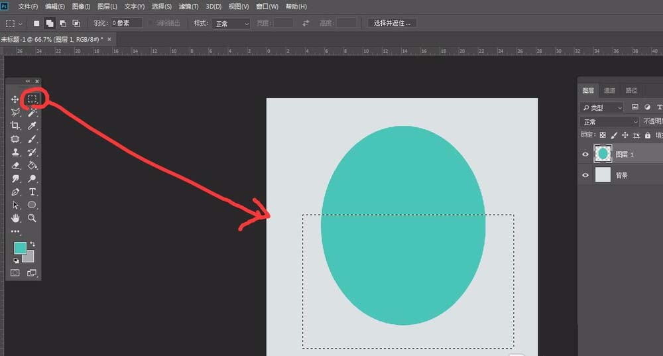Select the Zoom magnifier tool
The image size is (663, 356).
click(x=32, y=218)
